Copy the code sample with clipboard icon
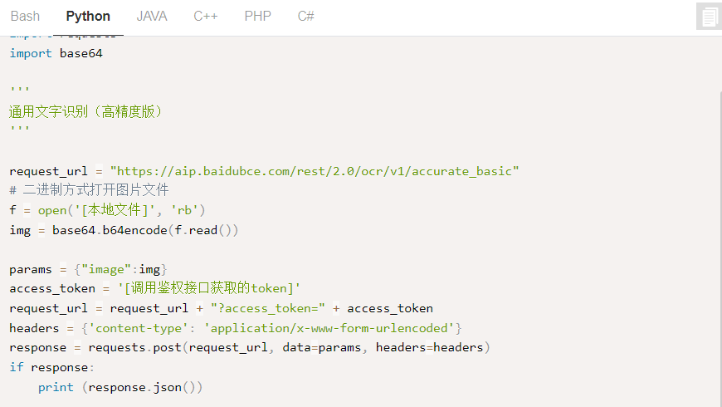This screenshot has width=722, height=407. click(x=709, y=17)
